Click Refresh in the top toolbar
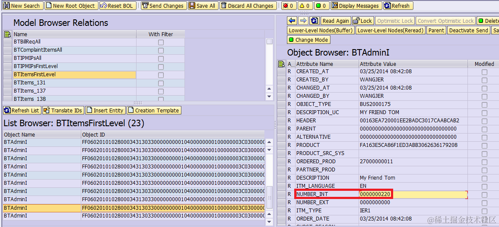The height and width of the screenshot is (227, 499). [398, 6]
